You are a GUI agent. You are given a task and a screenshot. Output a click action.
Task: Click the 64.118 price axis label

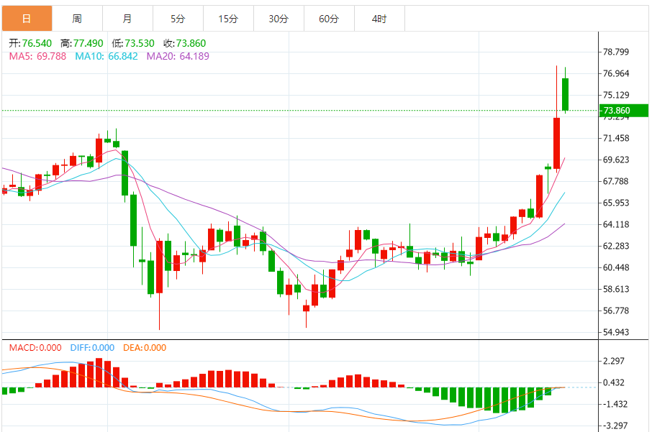point(616,225)
